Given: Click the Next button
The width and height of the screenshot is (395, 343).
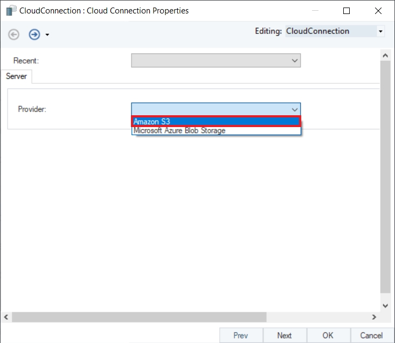Looking at the screenshot, I should tap(285, 335).
